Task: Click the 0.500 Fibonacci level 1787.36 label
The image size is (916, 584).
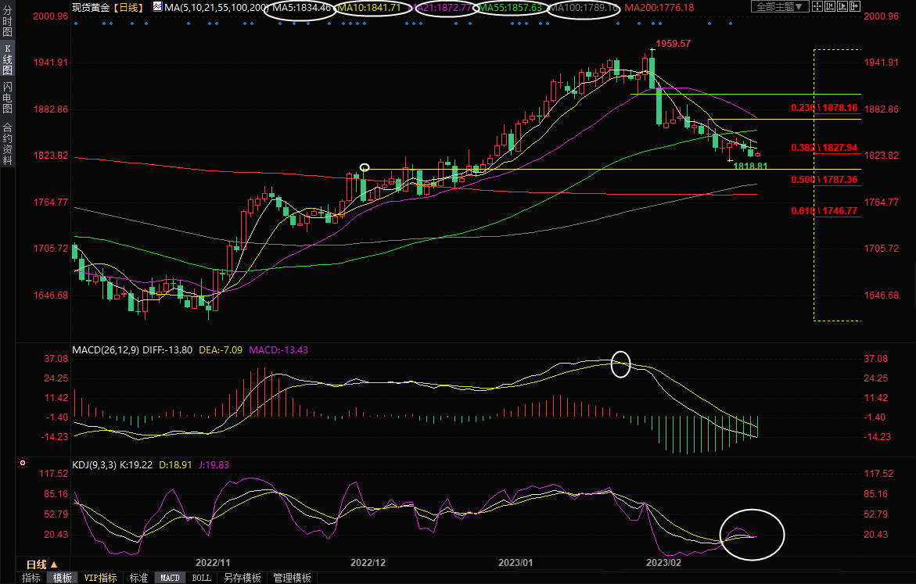Action: pos(824,179)
